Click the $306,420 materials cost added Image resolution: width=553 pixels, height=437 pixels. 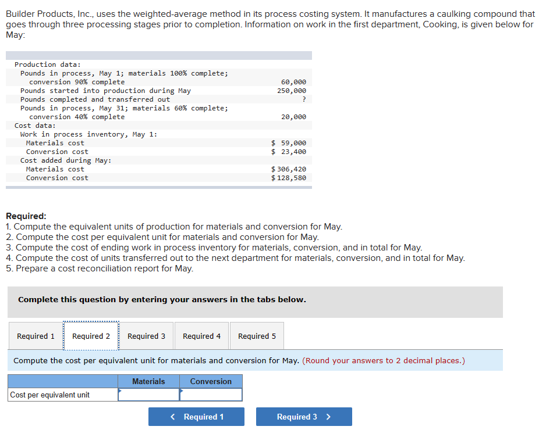(289, 169)
